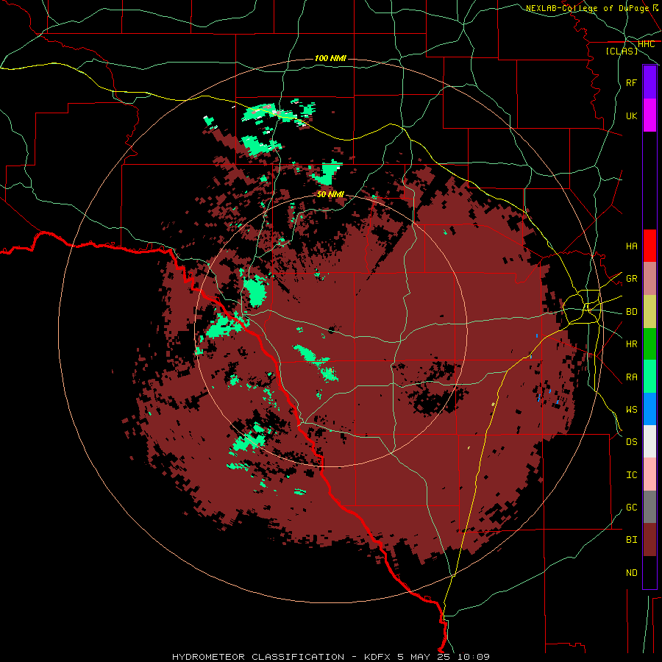The height and width of the screenshot is (662, 662).
Task: Click the 'DS' legend label
Action: coord(631,441)
